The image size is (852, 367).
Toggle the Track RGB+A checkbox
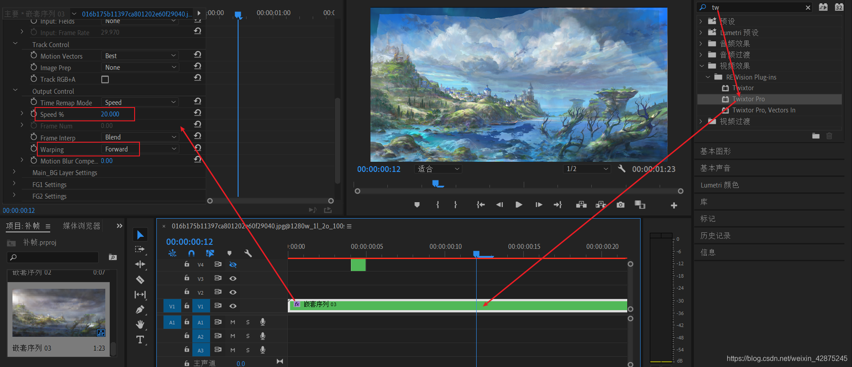pos(105,80)
